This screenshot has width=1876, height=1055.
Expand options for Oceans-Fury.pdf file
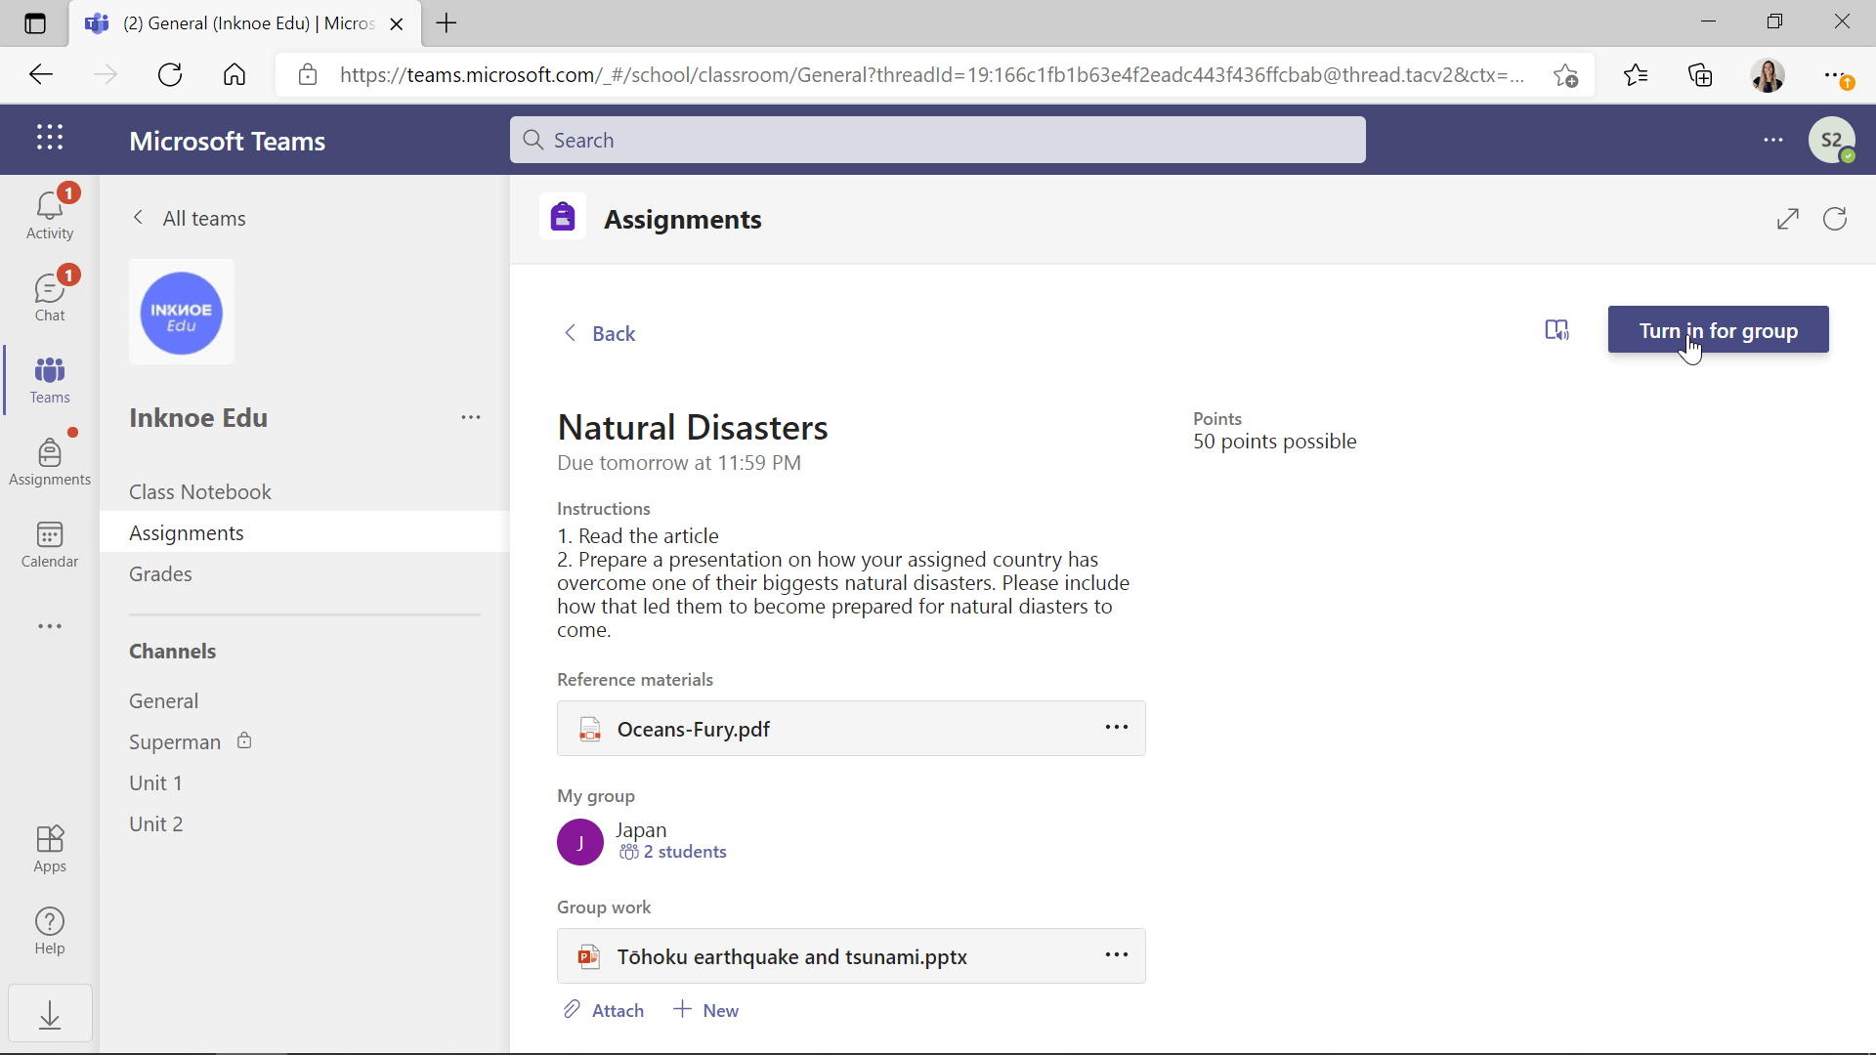click(1117, 728)
